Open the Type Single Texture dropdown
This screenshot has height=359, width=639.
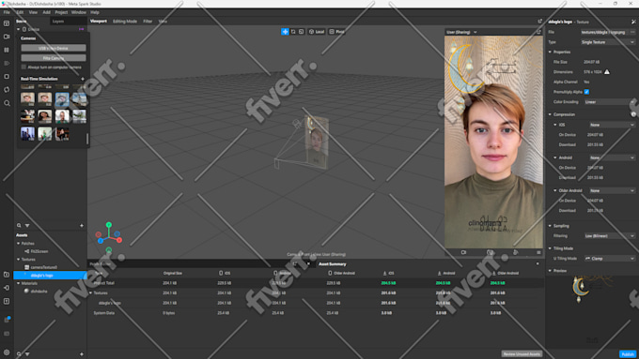(x=608, y=42)
